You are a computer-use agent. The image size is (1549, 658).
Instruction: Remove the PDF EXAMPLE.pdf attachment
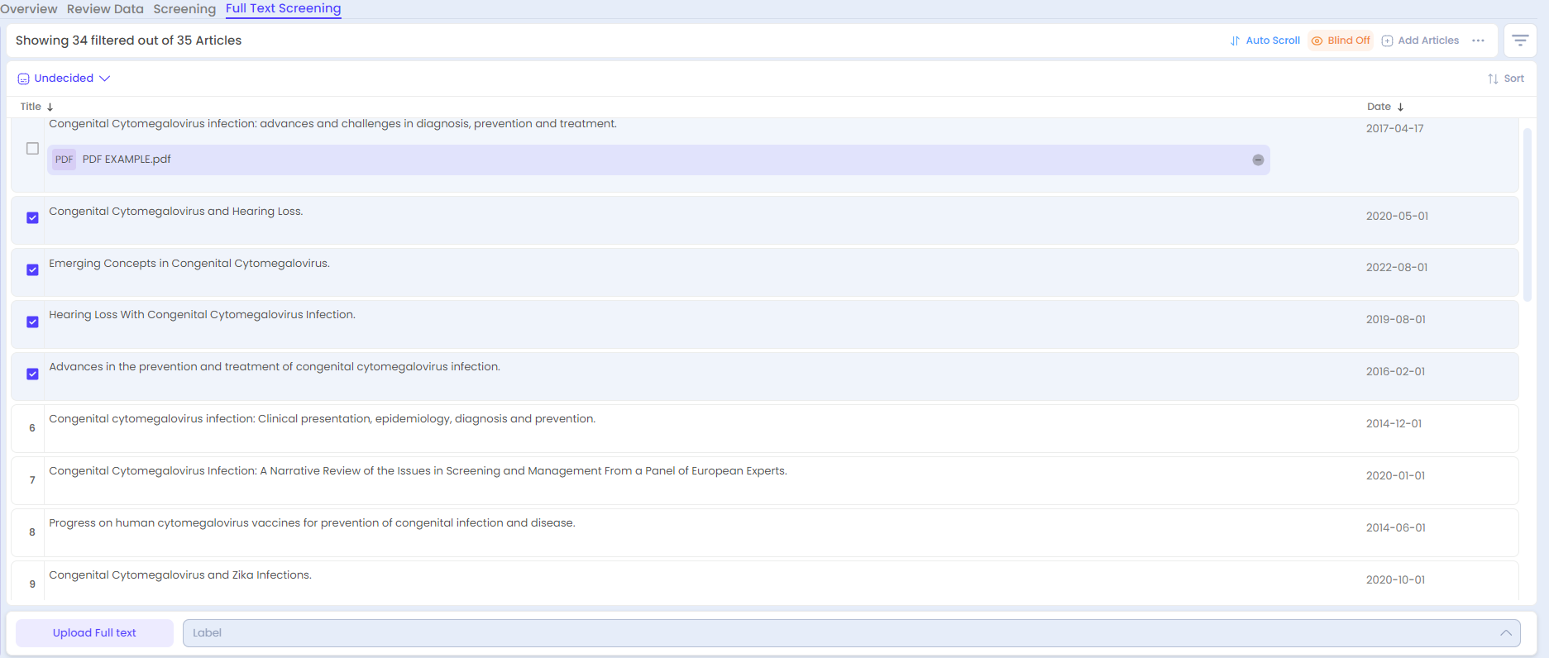pyautogui.click(x=1257, y=160)
